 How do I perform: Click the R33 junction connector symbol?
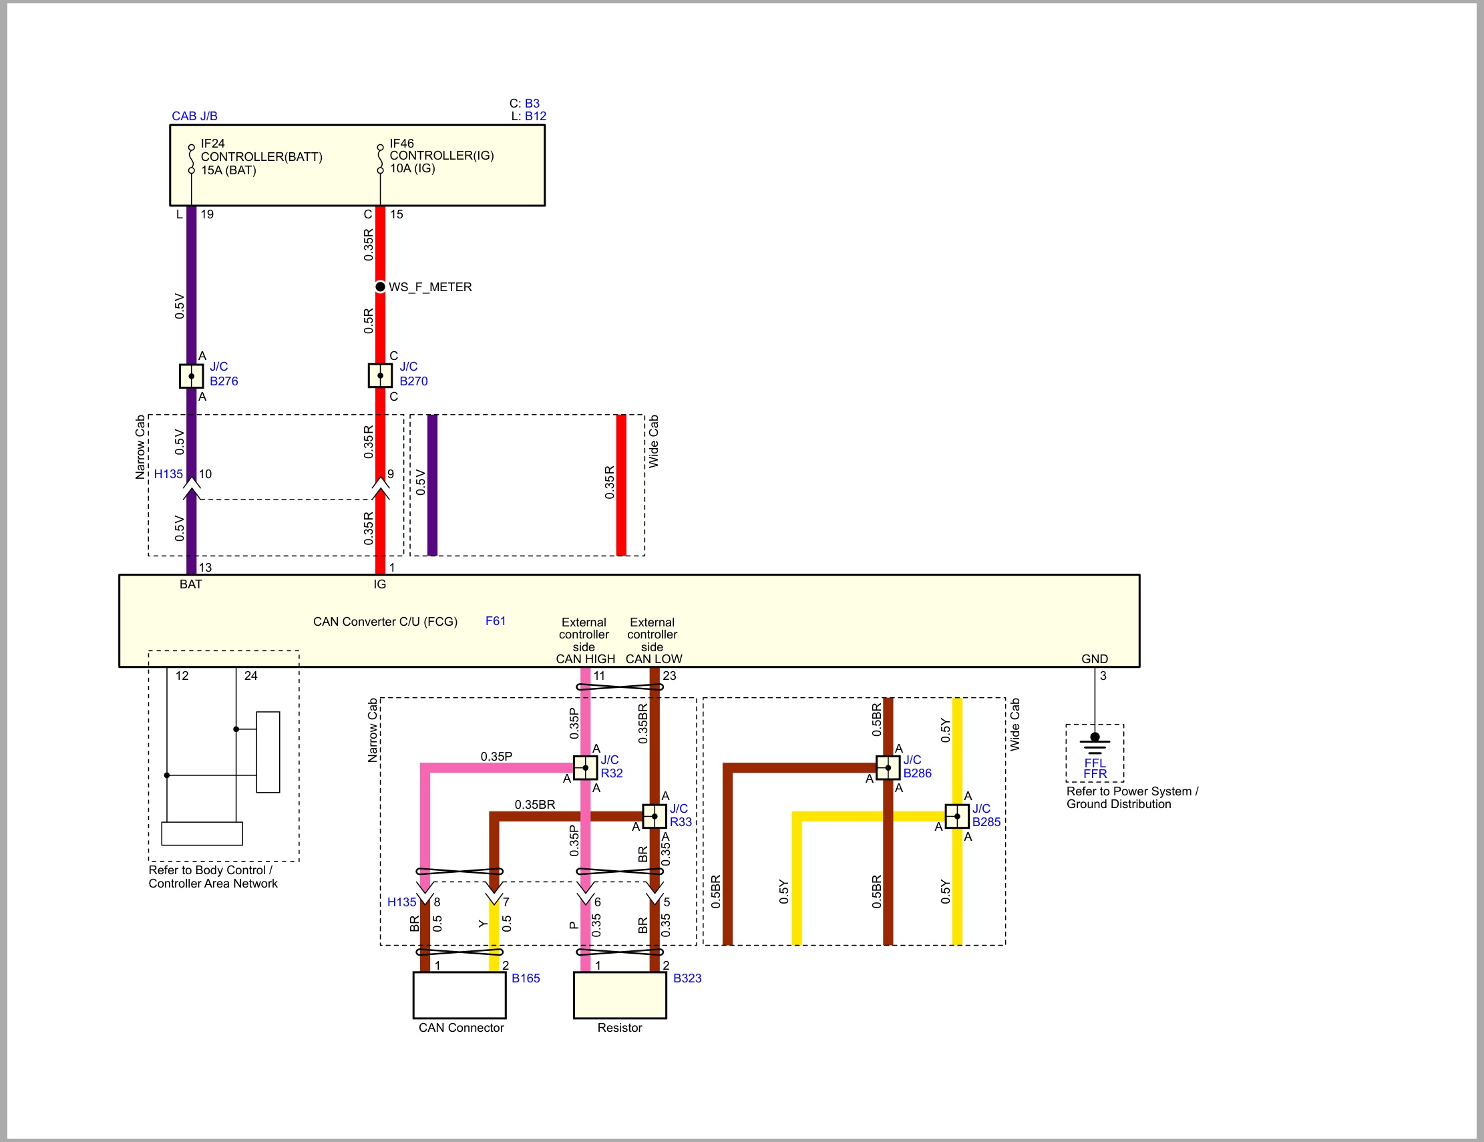coord(655,817)
